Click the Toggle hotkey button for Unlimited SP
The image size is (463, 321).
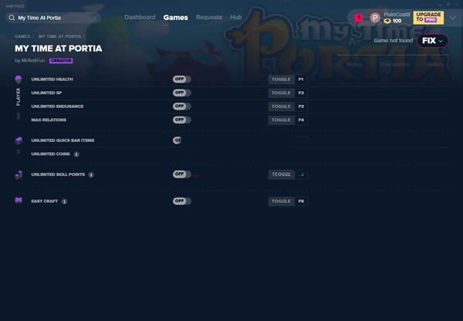(x=280, y=93)
